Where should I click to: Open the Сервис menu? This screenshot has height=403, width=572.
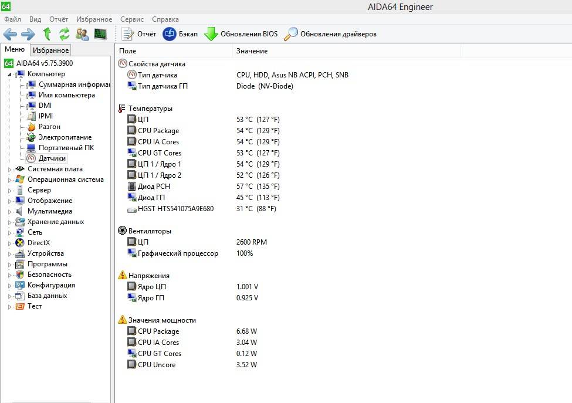pos(131,19)
